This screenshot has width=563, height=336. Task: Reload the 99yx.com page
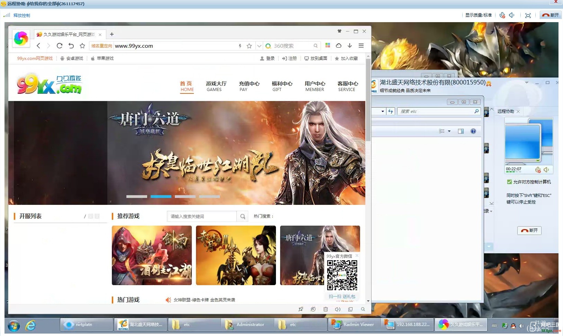(x=60, y=46)
